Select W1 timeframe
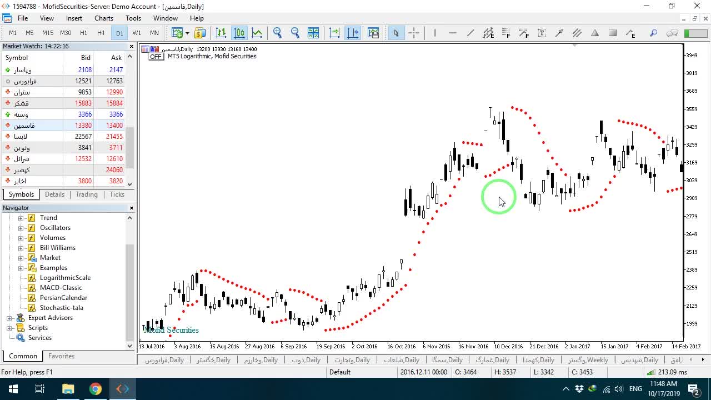This screenshot has width=711, height=400. (137, 33)
